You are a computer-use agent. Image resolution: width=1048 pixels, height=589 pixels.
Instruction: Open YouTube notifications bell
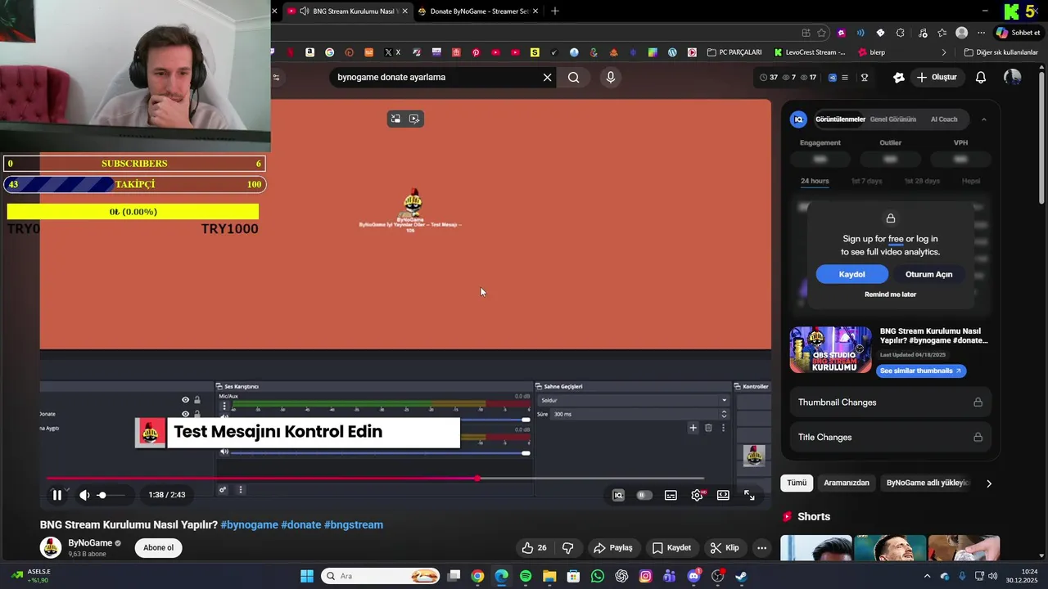pyautogui.click(x=981, y=77)
